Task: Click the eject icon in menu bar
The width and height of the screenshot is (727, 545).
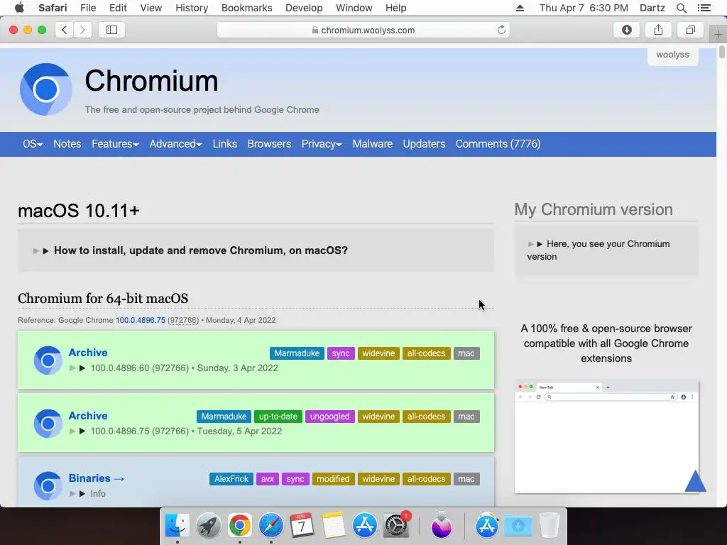Action: coord(520,8)
